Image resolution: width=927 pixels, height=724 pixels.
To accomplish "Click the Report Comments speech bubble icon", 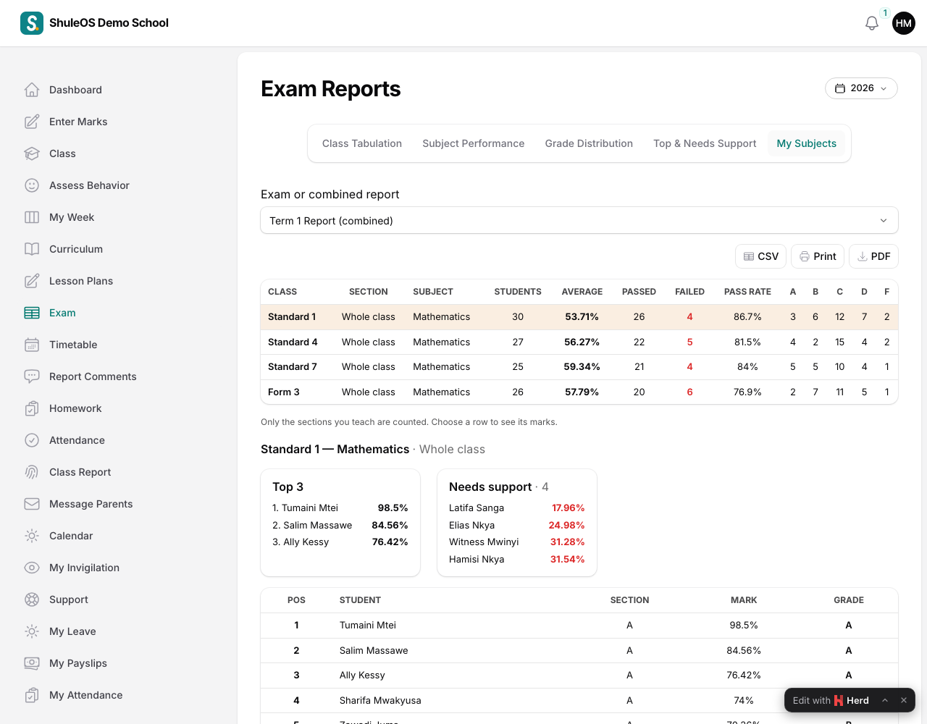I will click(32, 376).
